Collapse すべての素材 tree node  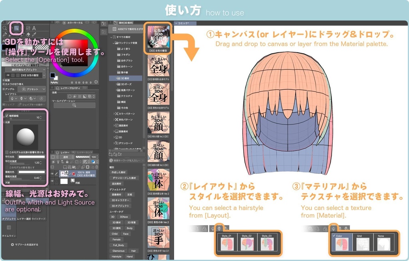pos(111,37)
